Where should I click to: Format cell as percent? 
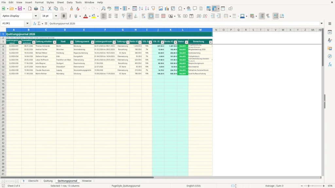click(179, 16)
